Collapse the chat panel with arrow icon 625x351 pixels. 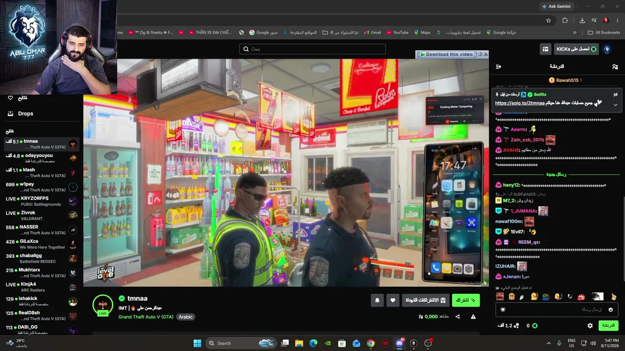[499, 66]
